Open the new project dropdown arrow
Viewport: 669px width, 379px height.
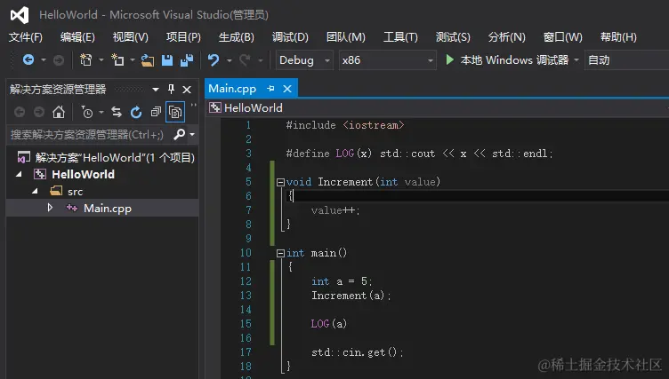[x=101, y=60]
